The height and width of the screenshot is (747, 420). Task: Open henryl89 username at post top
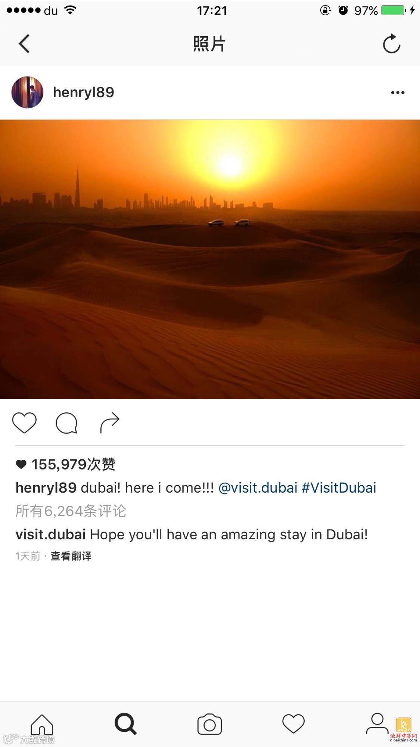click(x=84, y=92)
